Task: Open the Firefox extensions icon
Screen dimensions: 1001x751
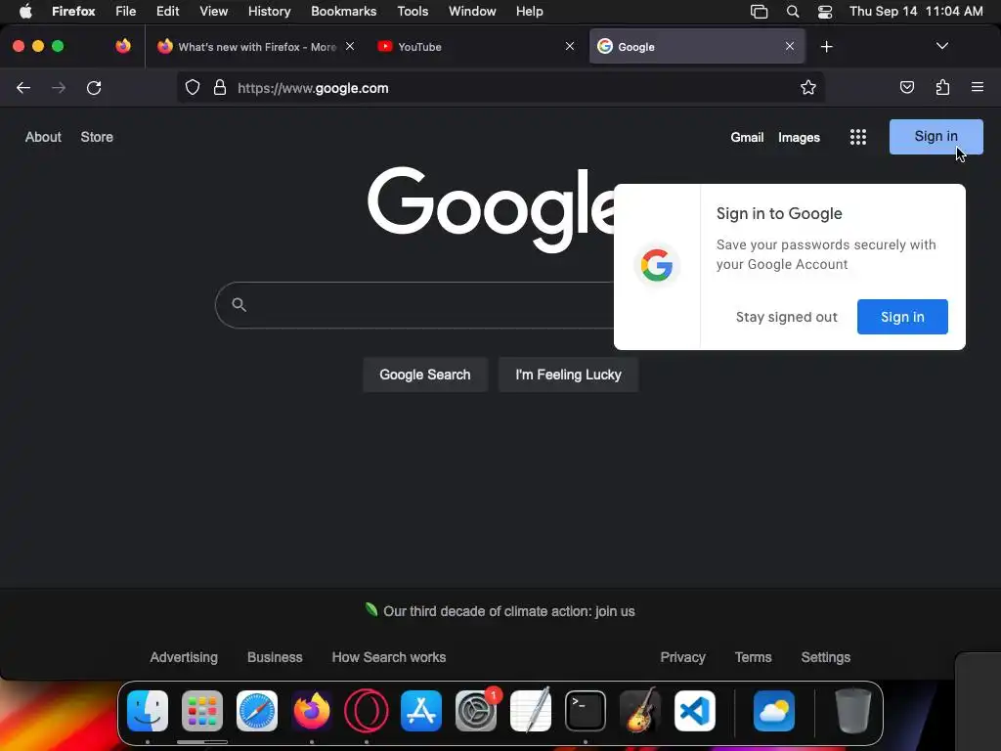Action: pyautogui.click(x=942, y=87)
